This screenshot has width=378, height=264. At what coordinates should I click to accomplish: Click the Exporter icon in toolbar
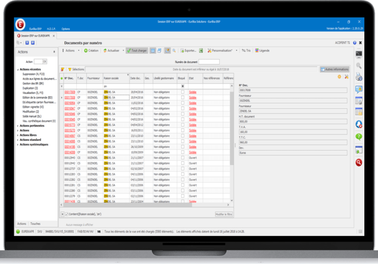(181, 51)
